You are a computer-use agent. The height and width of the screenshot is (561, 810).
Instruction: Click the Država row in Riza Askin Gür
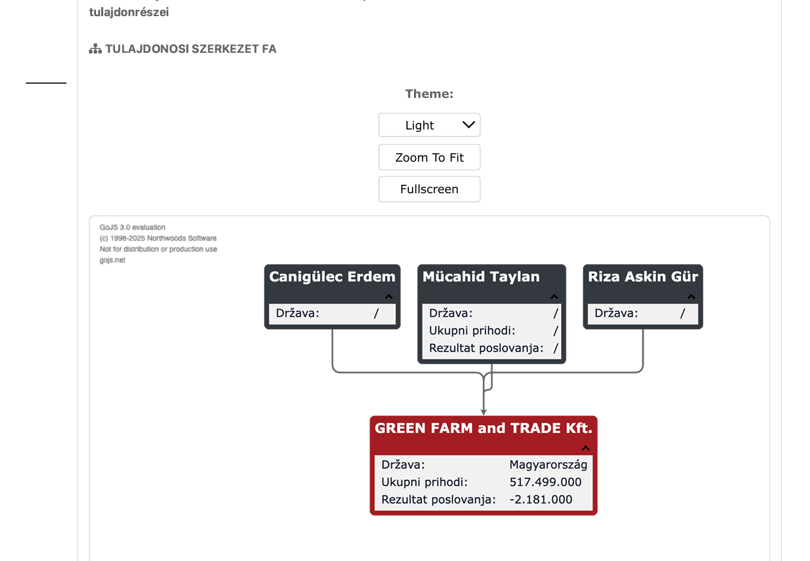(x=642, y=314)
